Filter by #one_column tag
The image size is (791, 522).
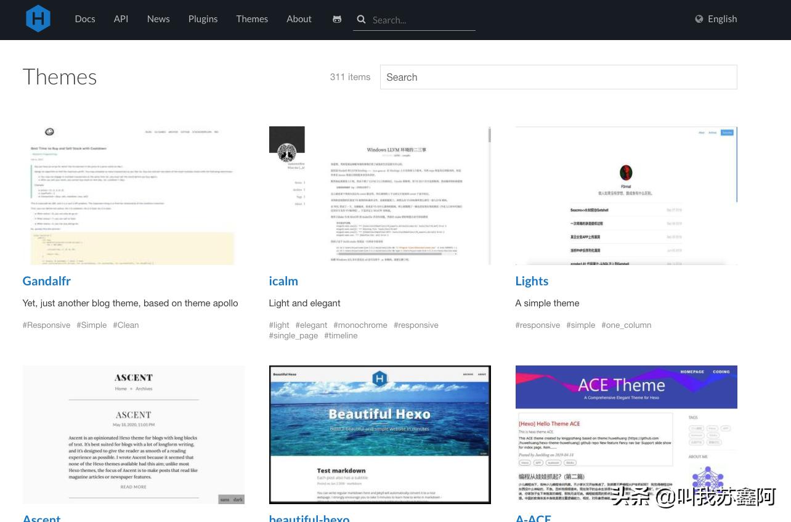coord(626,325)
